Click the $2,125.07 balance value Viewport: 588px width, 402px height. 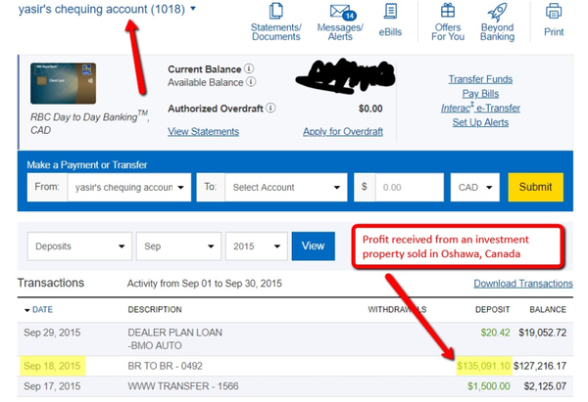tap(545, 386)
